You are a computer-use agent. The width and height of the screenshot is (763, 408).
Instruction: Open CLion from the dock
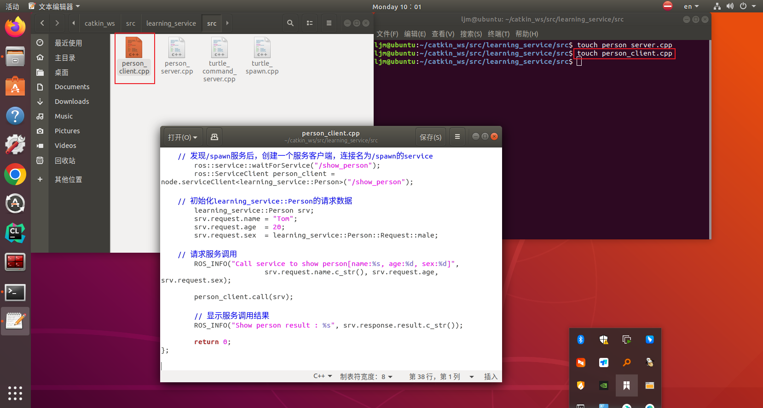[x=15, y=233]
